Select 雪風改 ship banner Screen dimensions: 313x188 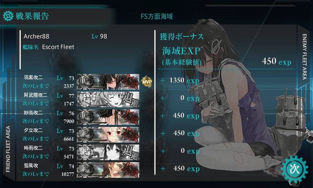pos(108,170)
